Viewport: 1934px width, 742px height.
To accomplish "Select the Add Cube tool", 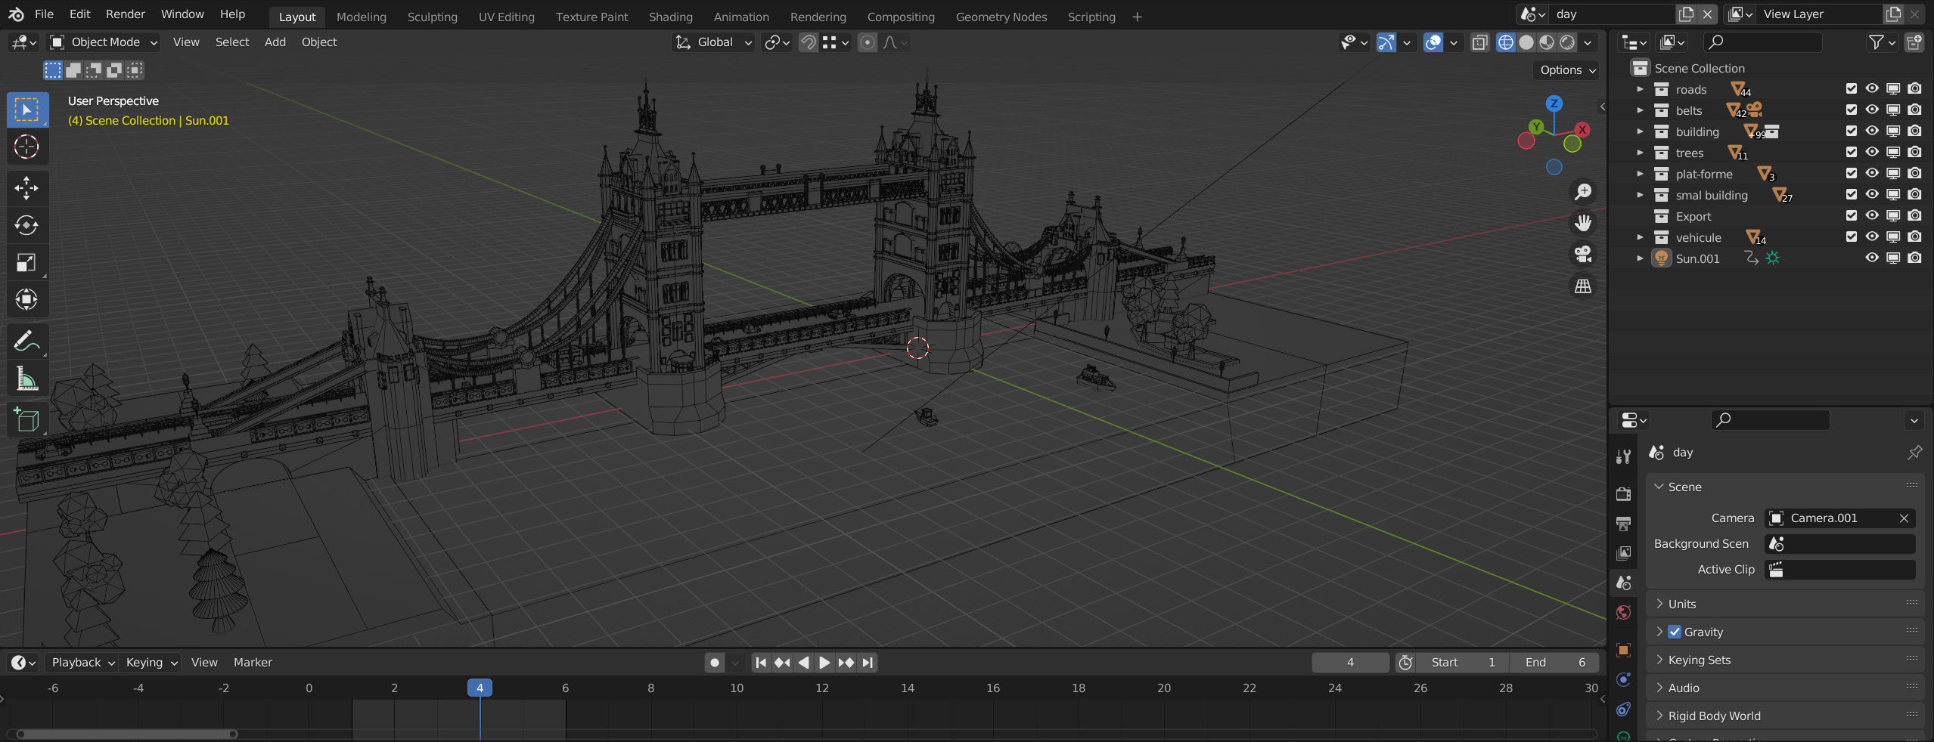I will pos(27,420).
